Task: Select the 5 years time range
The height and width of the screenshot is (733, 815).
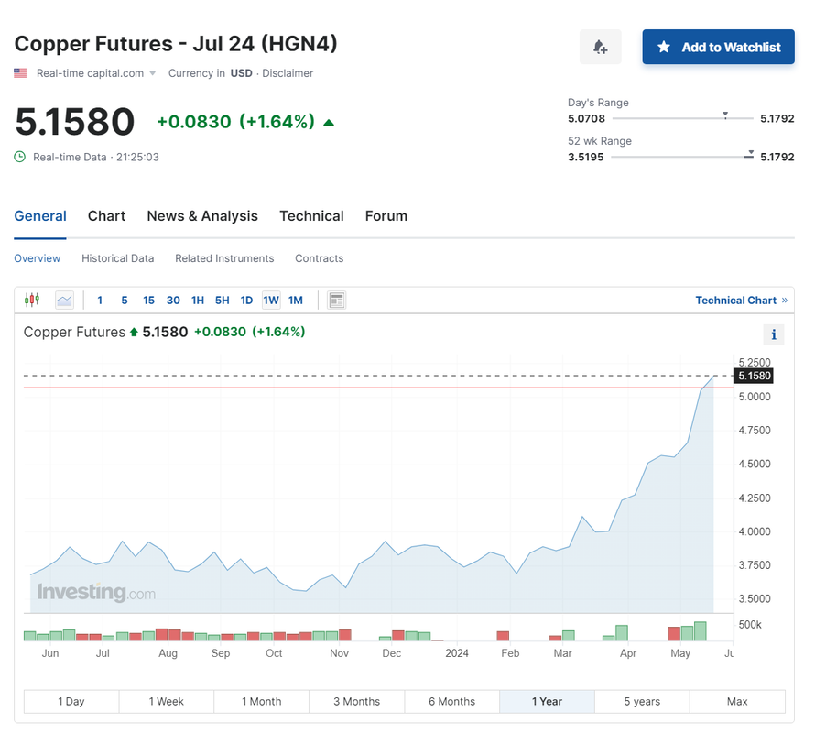Action: [642, 701]
